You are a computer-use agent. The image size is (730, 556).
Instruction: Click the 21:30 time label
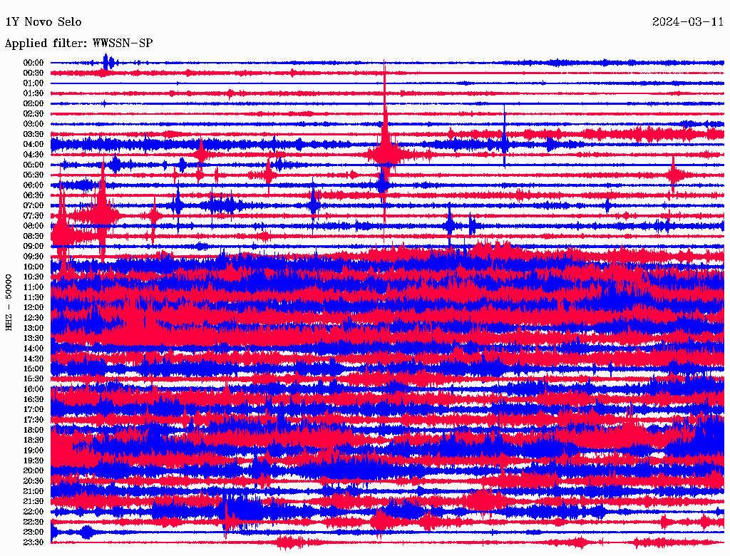34,502
